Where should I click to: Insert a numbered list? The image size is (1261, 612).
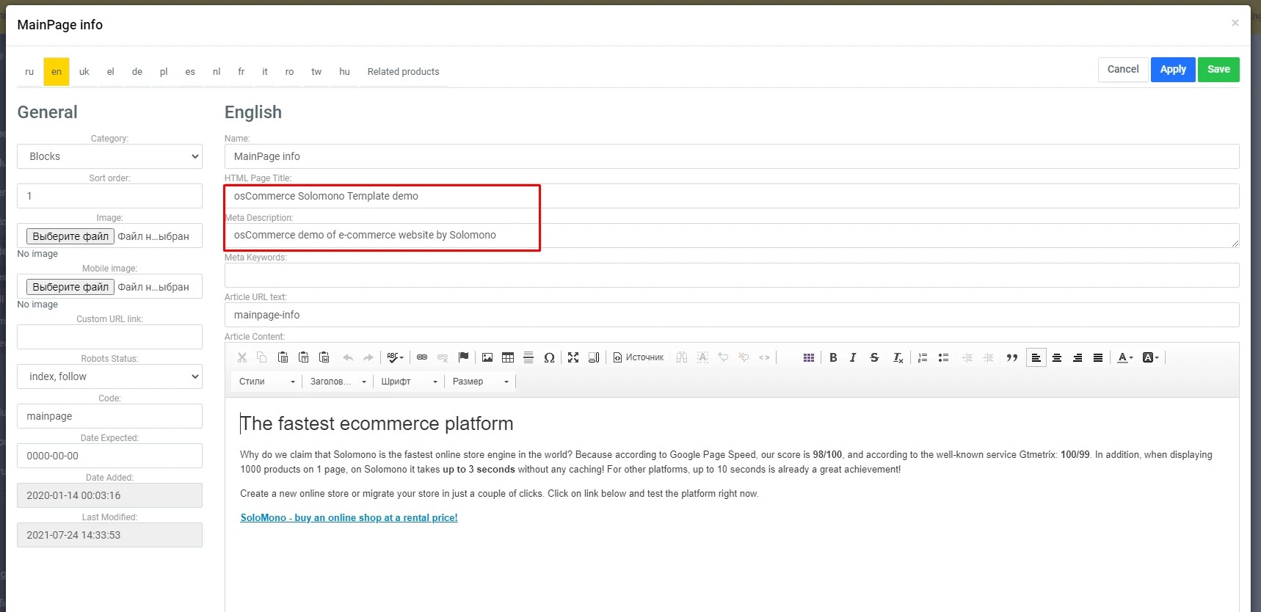click(923, 357)
